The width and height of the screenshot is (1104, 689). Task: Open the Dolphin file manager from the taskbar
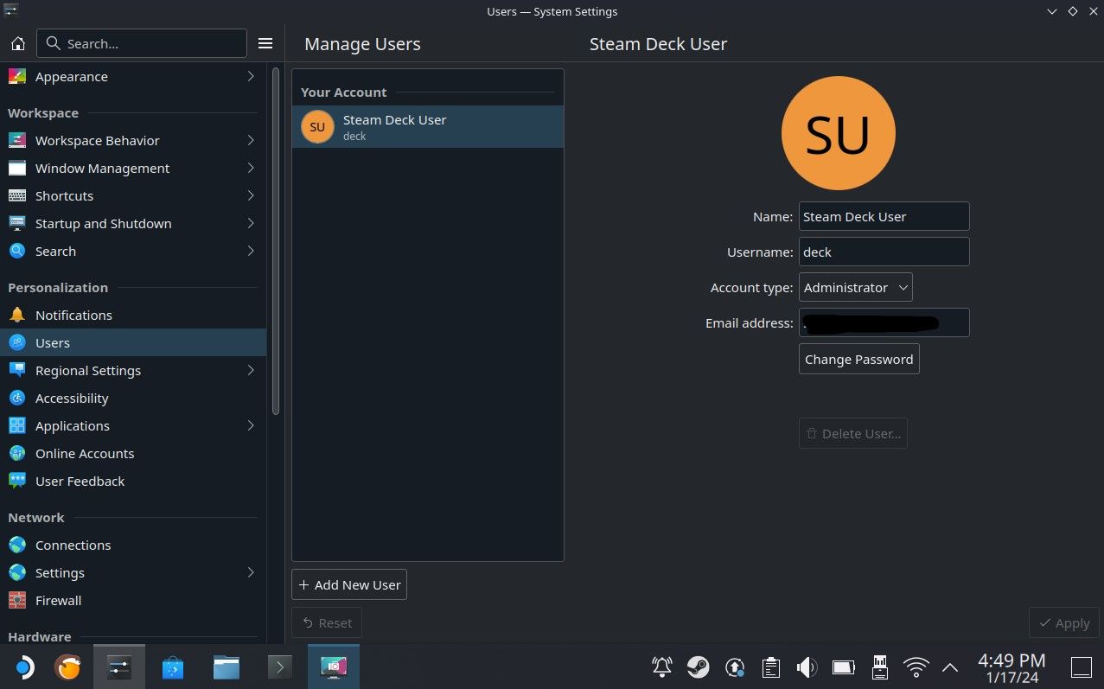point(226,667)
